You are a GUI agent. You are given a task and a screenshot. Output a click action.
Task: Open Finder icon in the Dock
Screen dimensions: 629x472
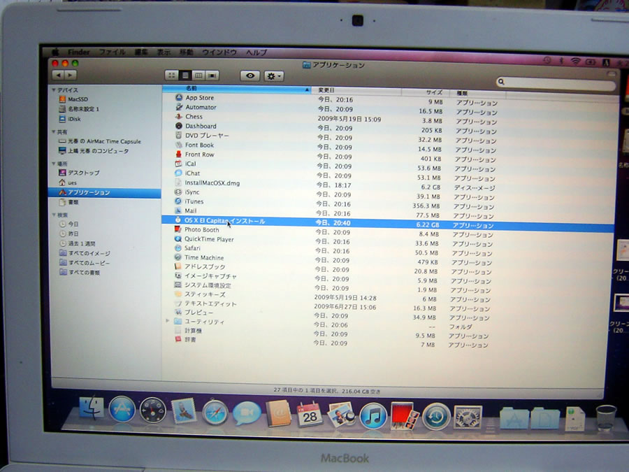[x=92, y=408]
